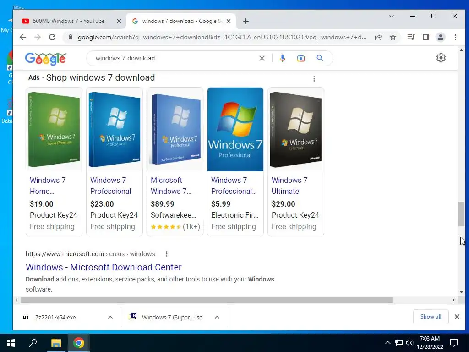Open downloaded 7z2201-x64.exe file

coord(55,317)
